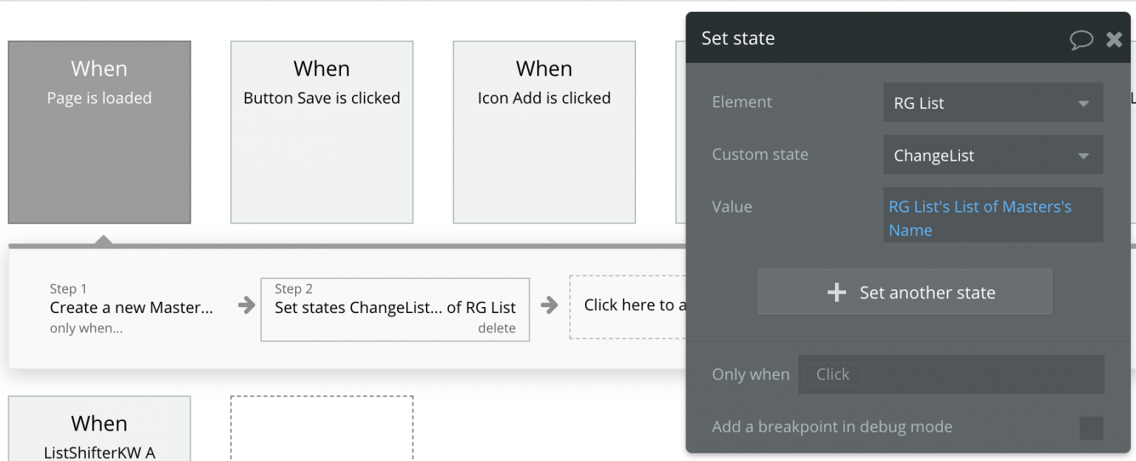Viewport: 1136px width, 461px height.
Task: Select the Button Save is clicked event
Action: (x=322, y=132)
